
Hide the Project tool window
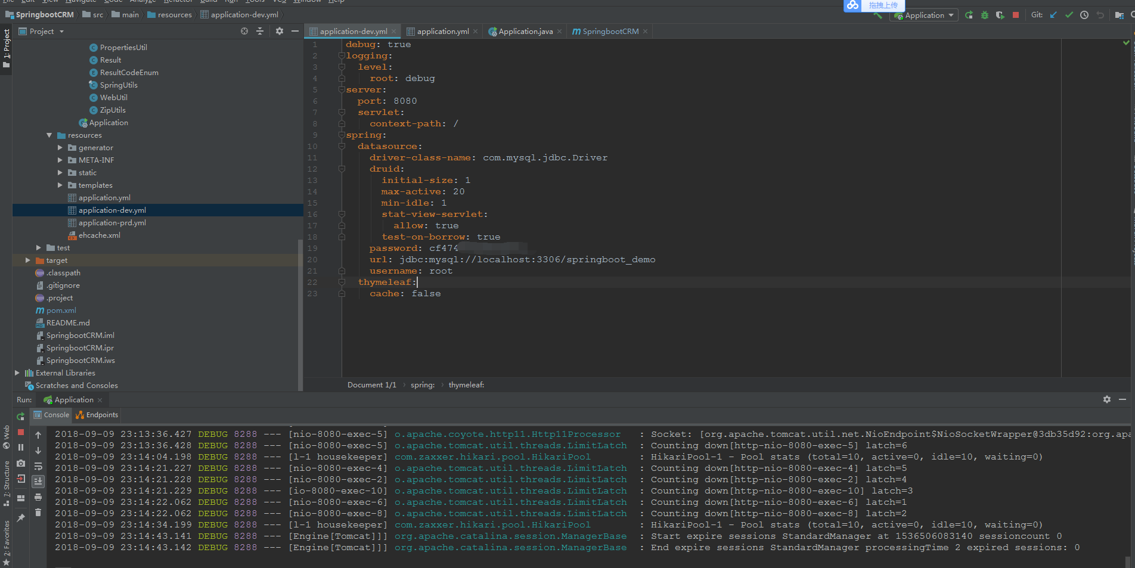(294, 31)
